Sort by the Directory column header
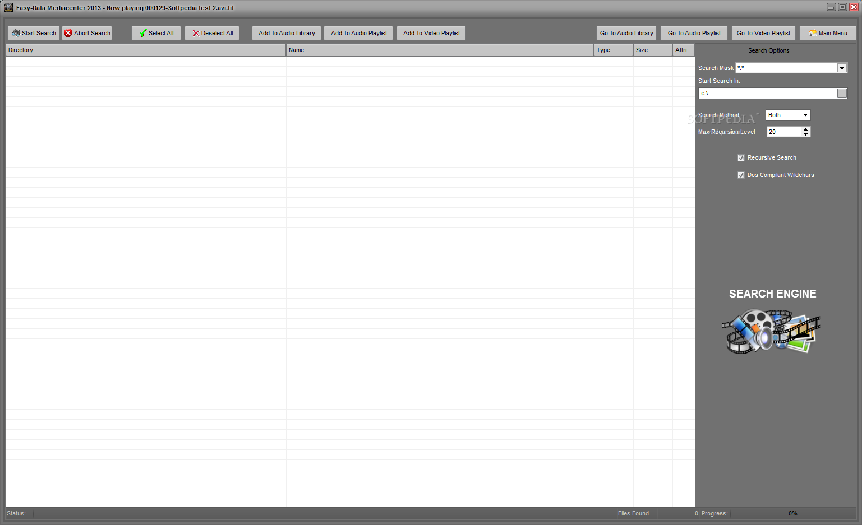 [146, 50]
